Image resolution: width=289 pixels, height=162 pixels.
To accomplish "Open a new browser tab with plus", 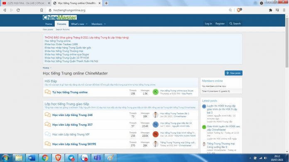I will (106, 3).
